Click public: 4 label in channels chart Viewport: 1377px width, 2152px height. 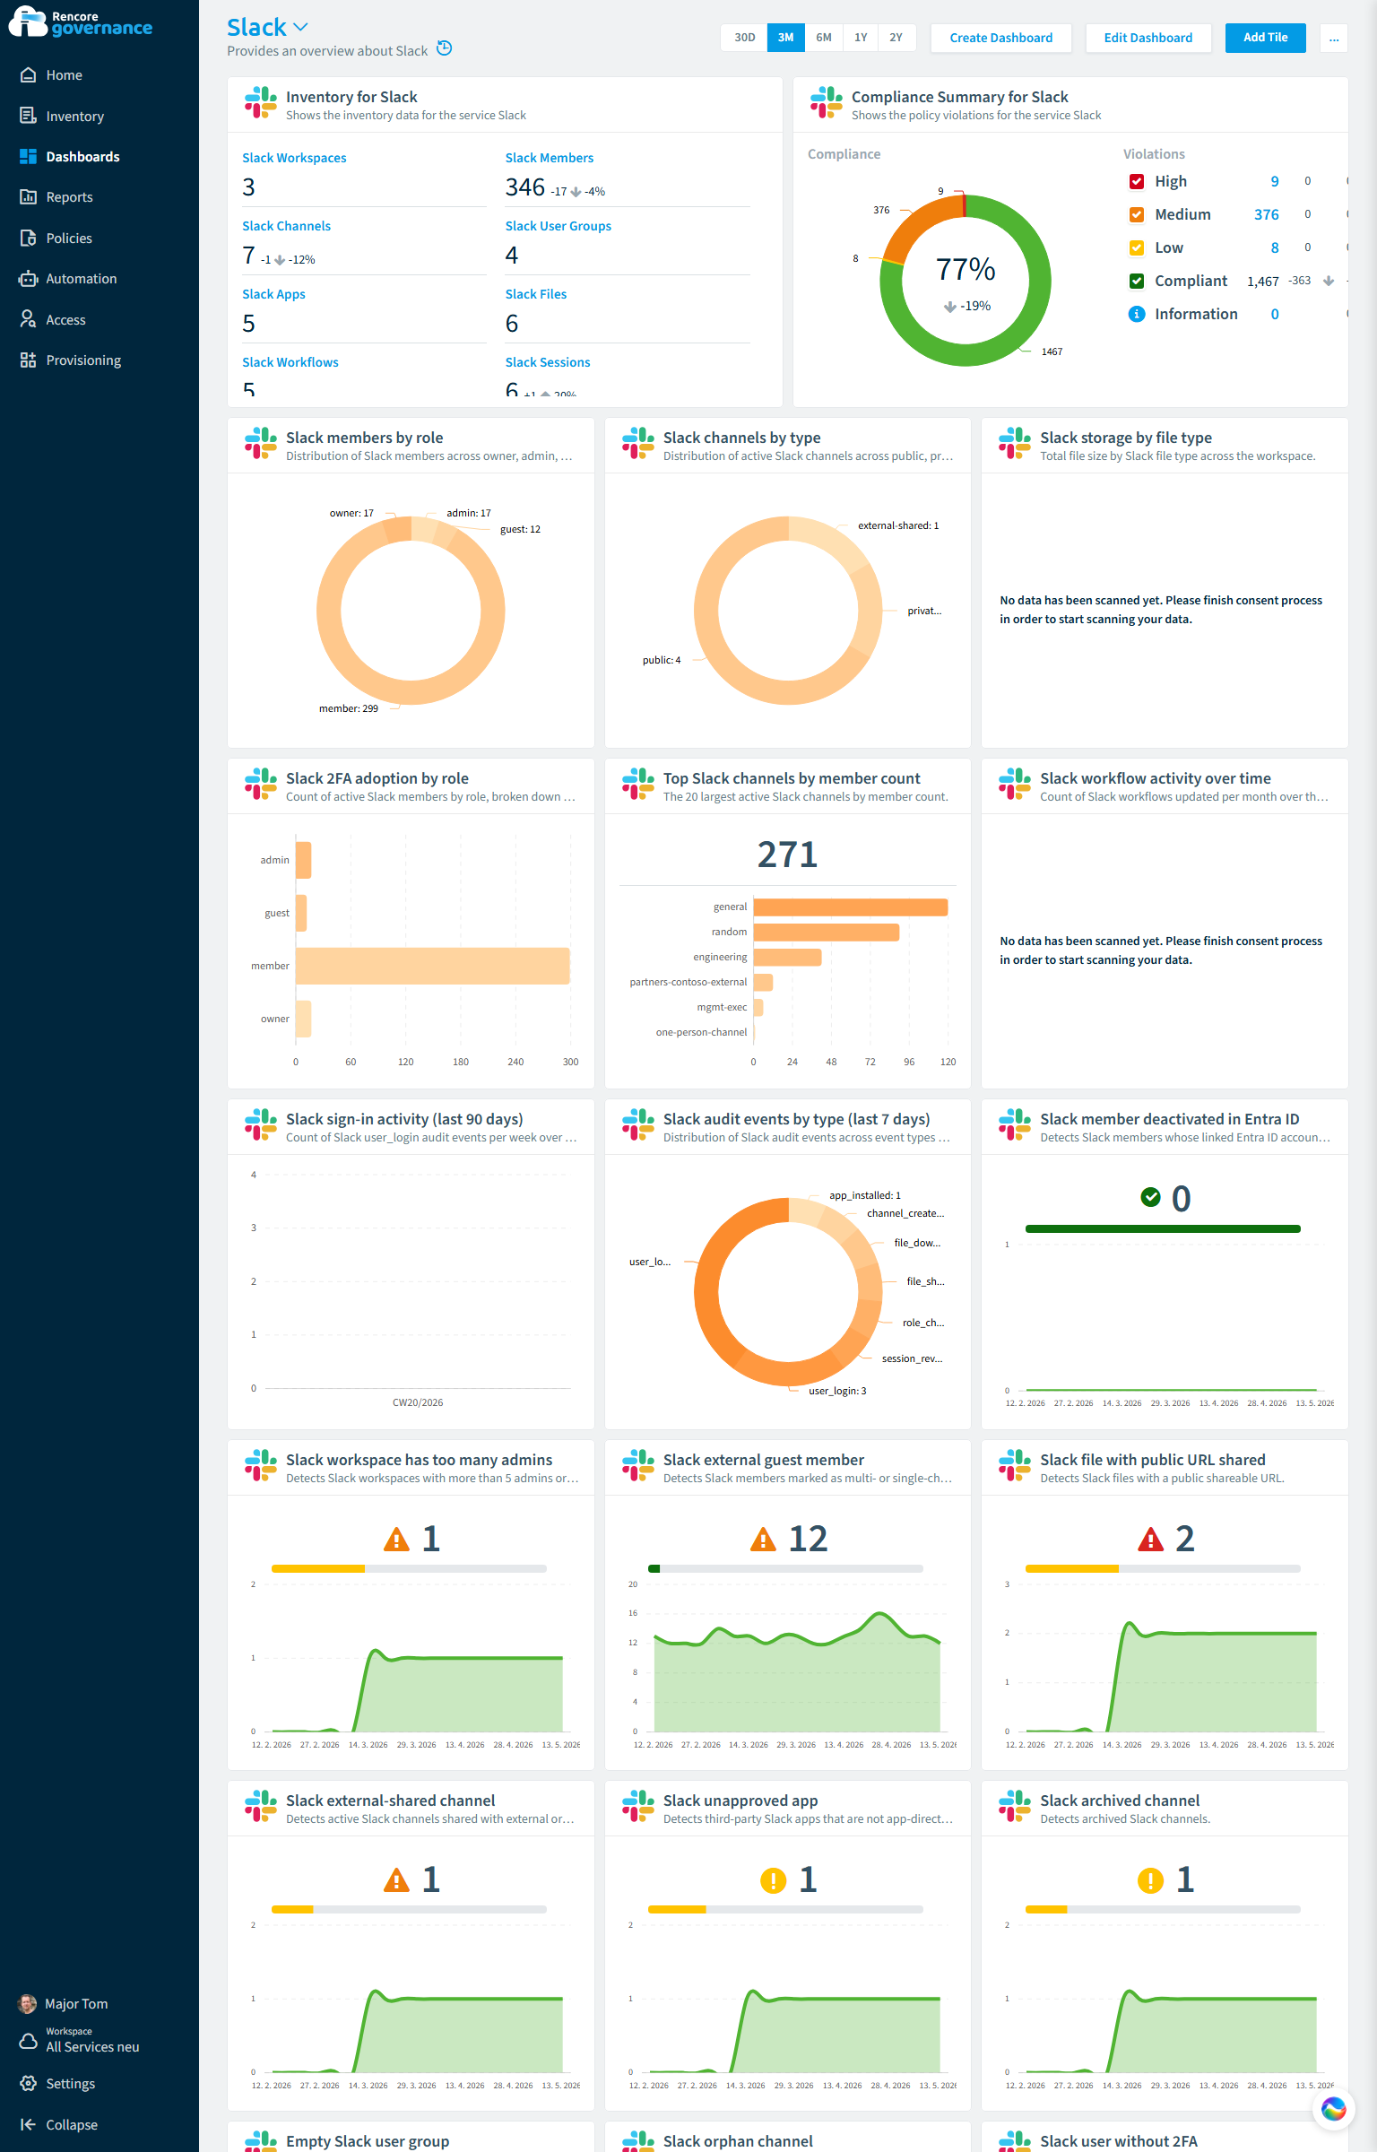click(x=662, y=660)
